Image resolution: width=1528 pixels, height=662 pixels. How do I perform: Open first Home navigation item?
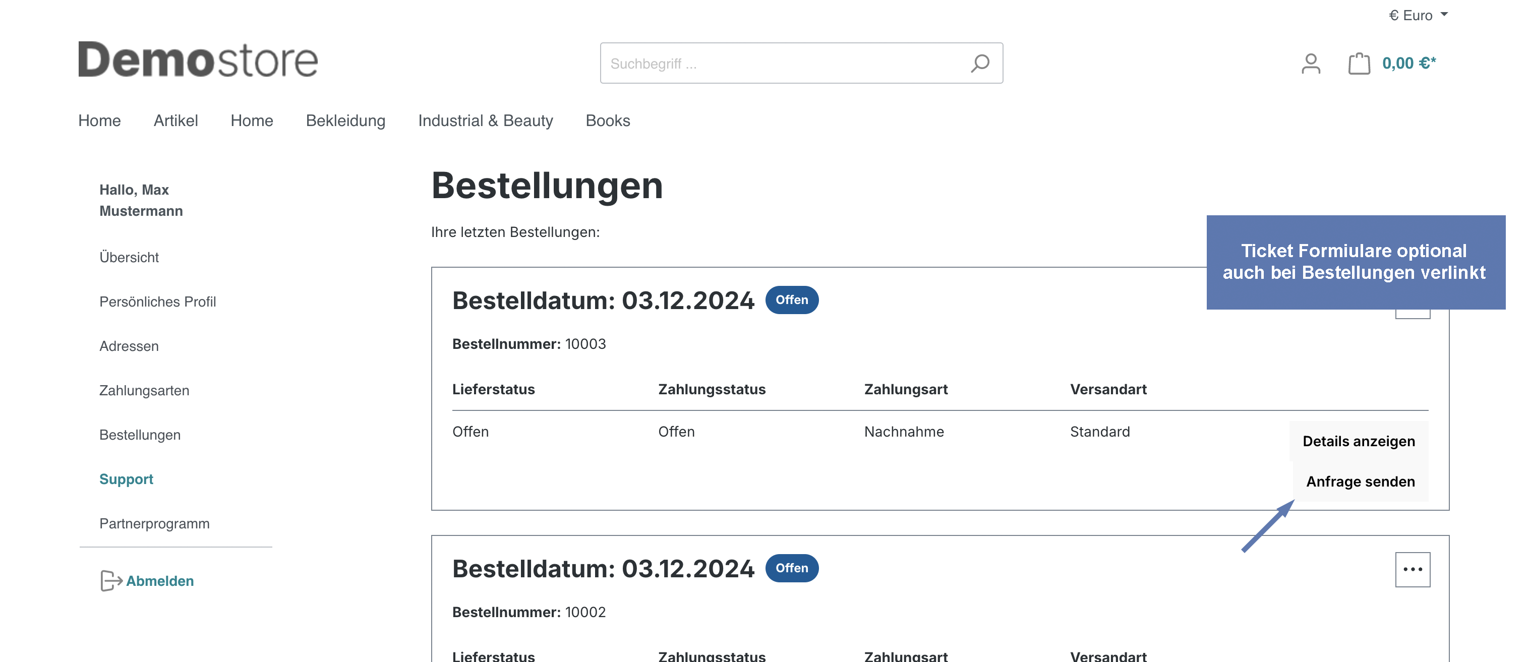pos(99,121)
